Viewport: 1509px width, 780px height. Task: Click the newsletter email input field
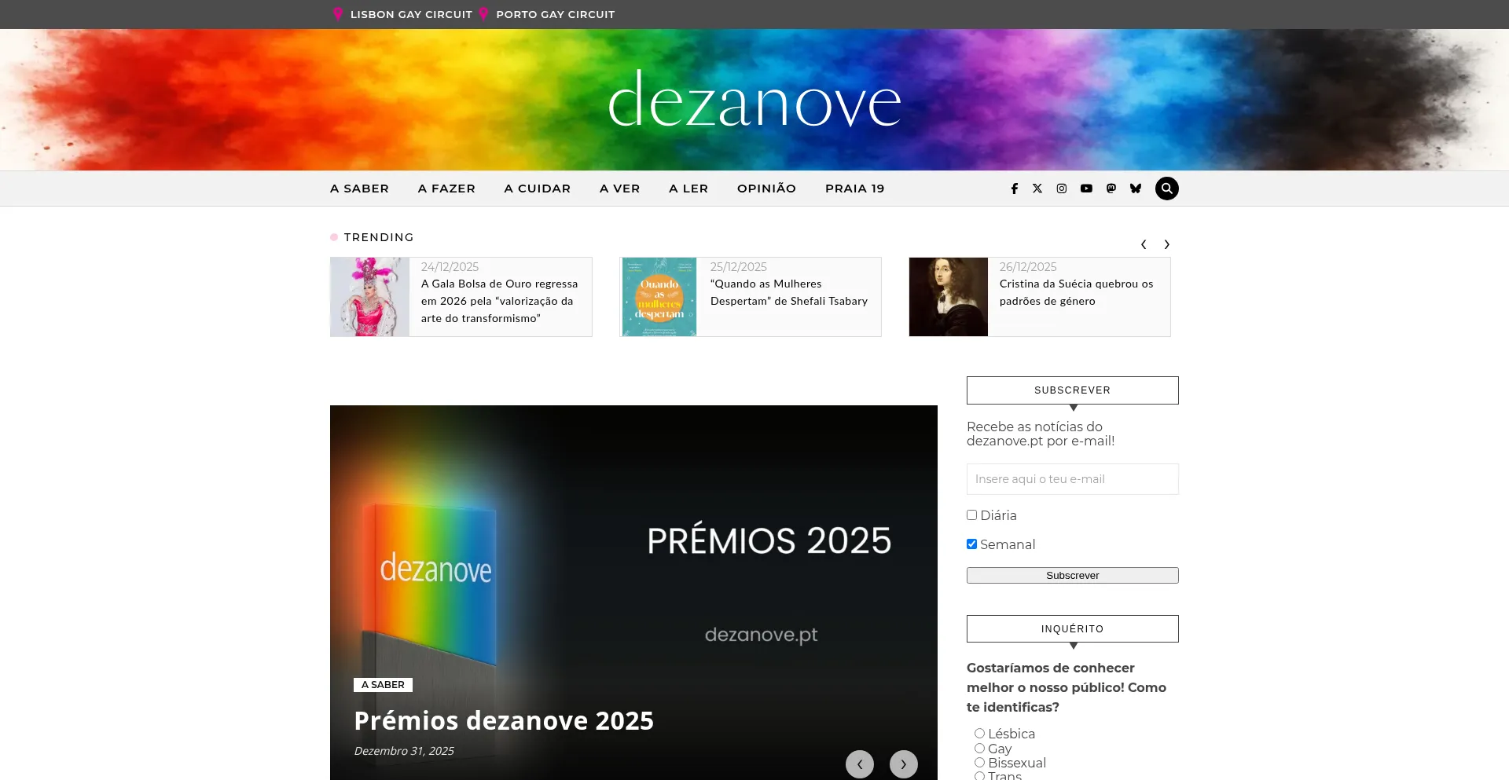(x=1072, y=479)
